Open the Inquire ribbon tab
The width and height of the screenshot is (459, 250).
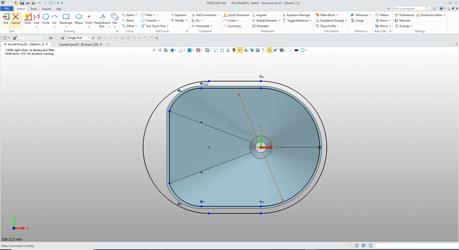coord(47,8)
